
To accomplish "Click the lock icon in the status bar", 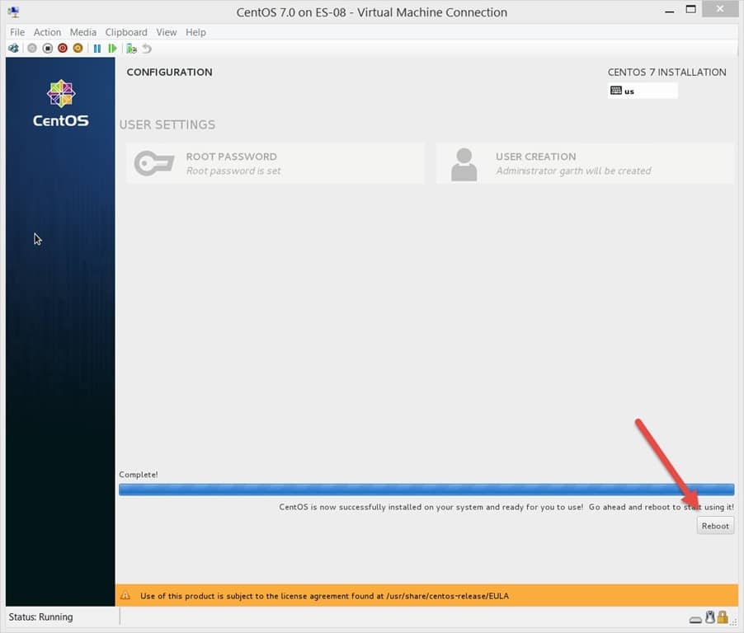I will (722, 617).
